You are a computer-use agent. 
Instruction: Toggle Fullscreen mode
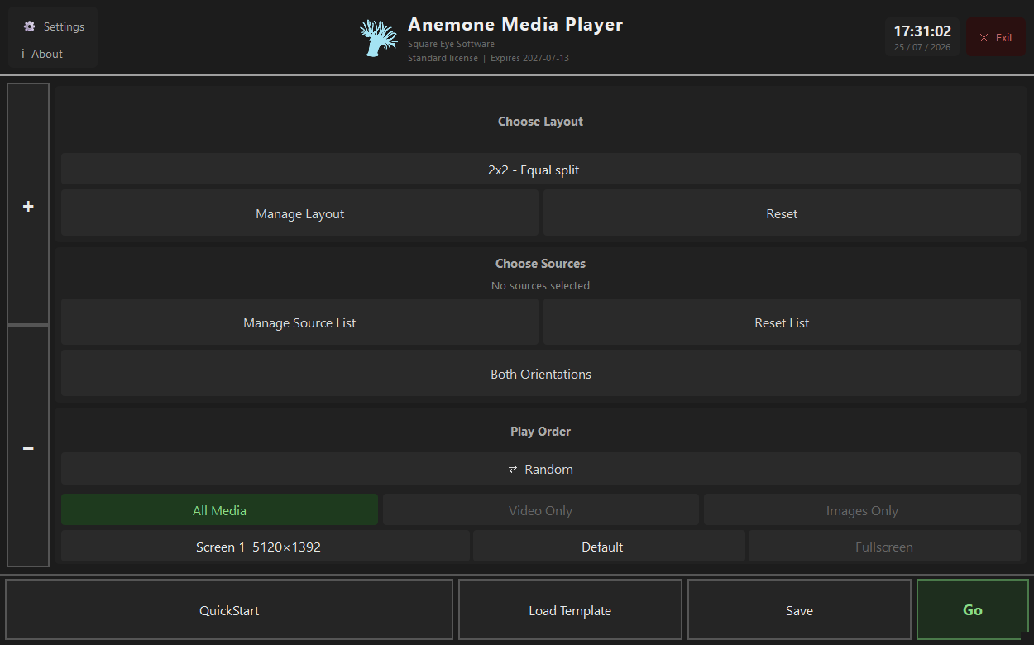pyautogui.click(x=884, y=547)
